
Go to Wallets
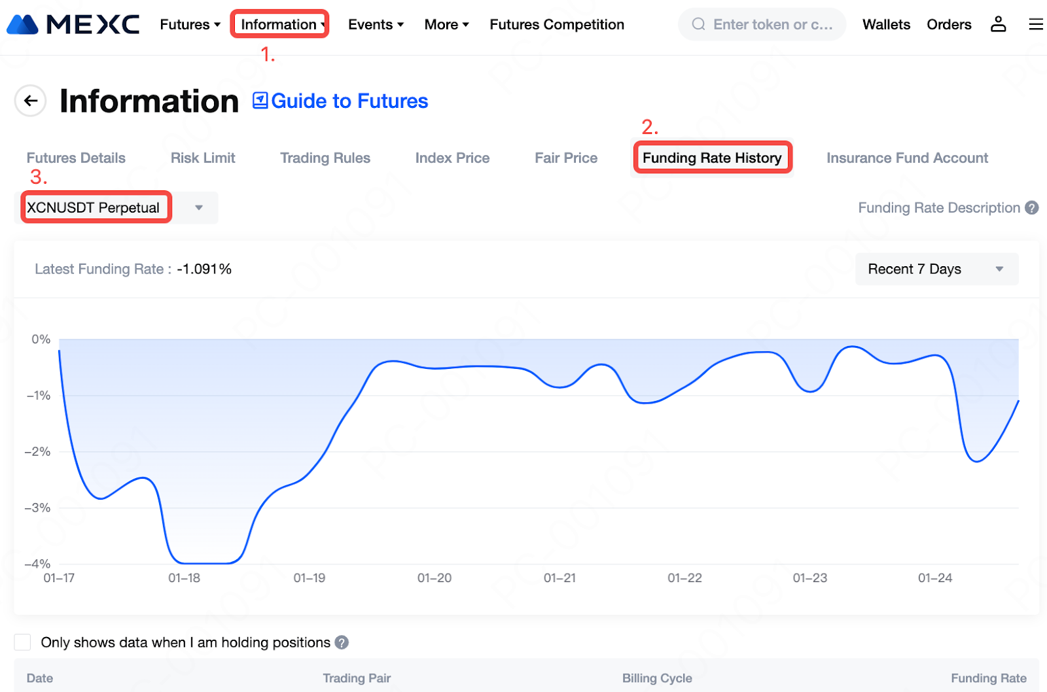pos(886,24)
